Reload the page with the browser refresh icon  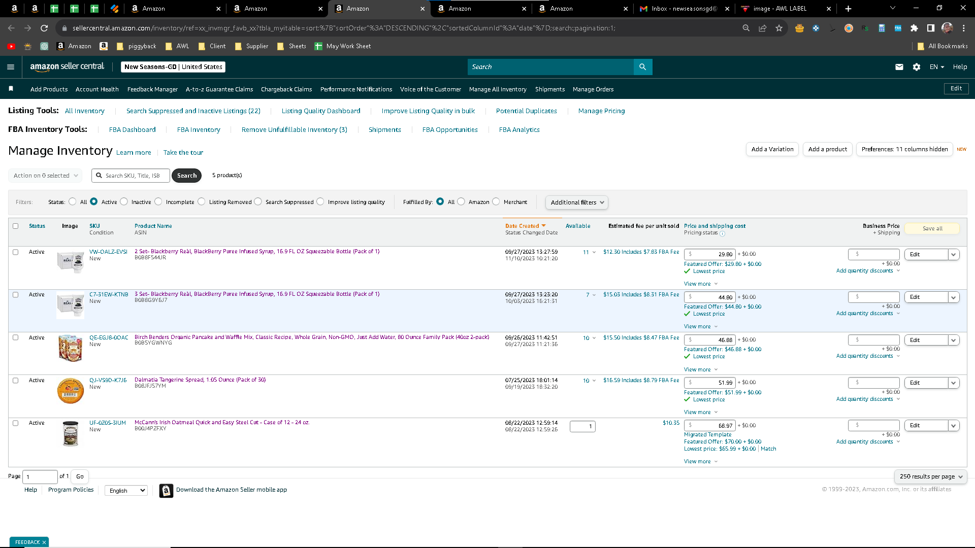pyautogui.click(x=44, y=28)
